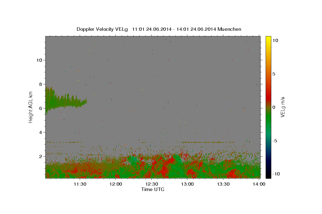322x214 pixels.
Task: Click the 'Time UTC' axis label
Action: (x=153, y=189)
